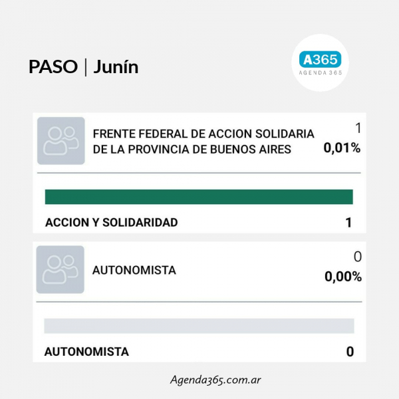Click the A365 Agenda 365 logo
The height and width of the screenshot is (399, 399).
tap(320, 63)
